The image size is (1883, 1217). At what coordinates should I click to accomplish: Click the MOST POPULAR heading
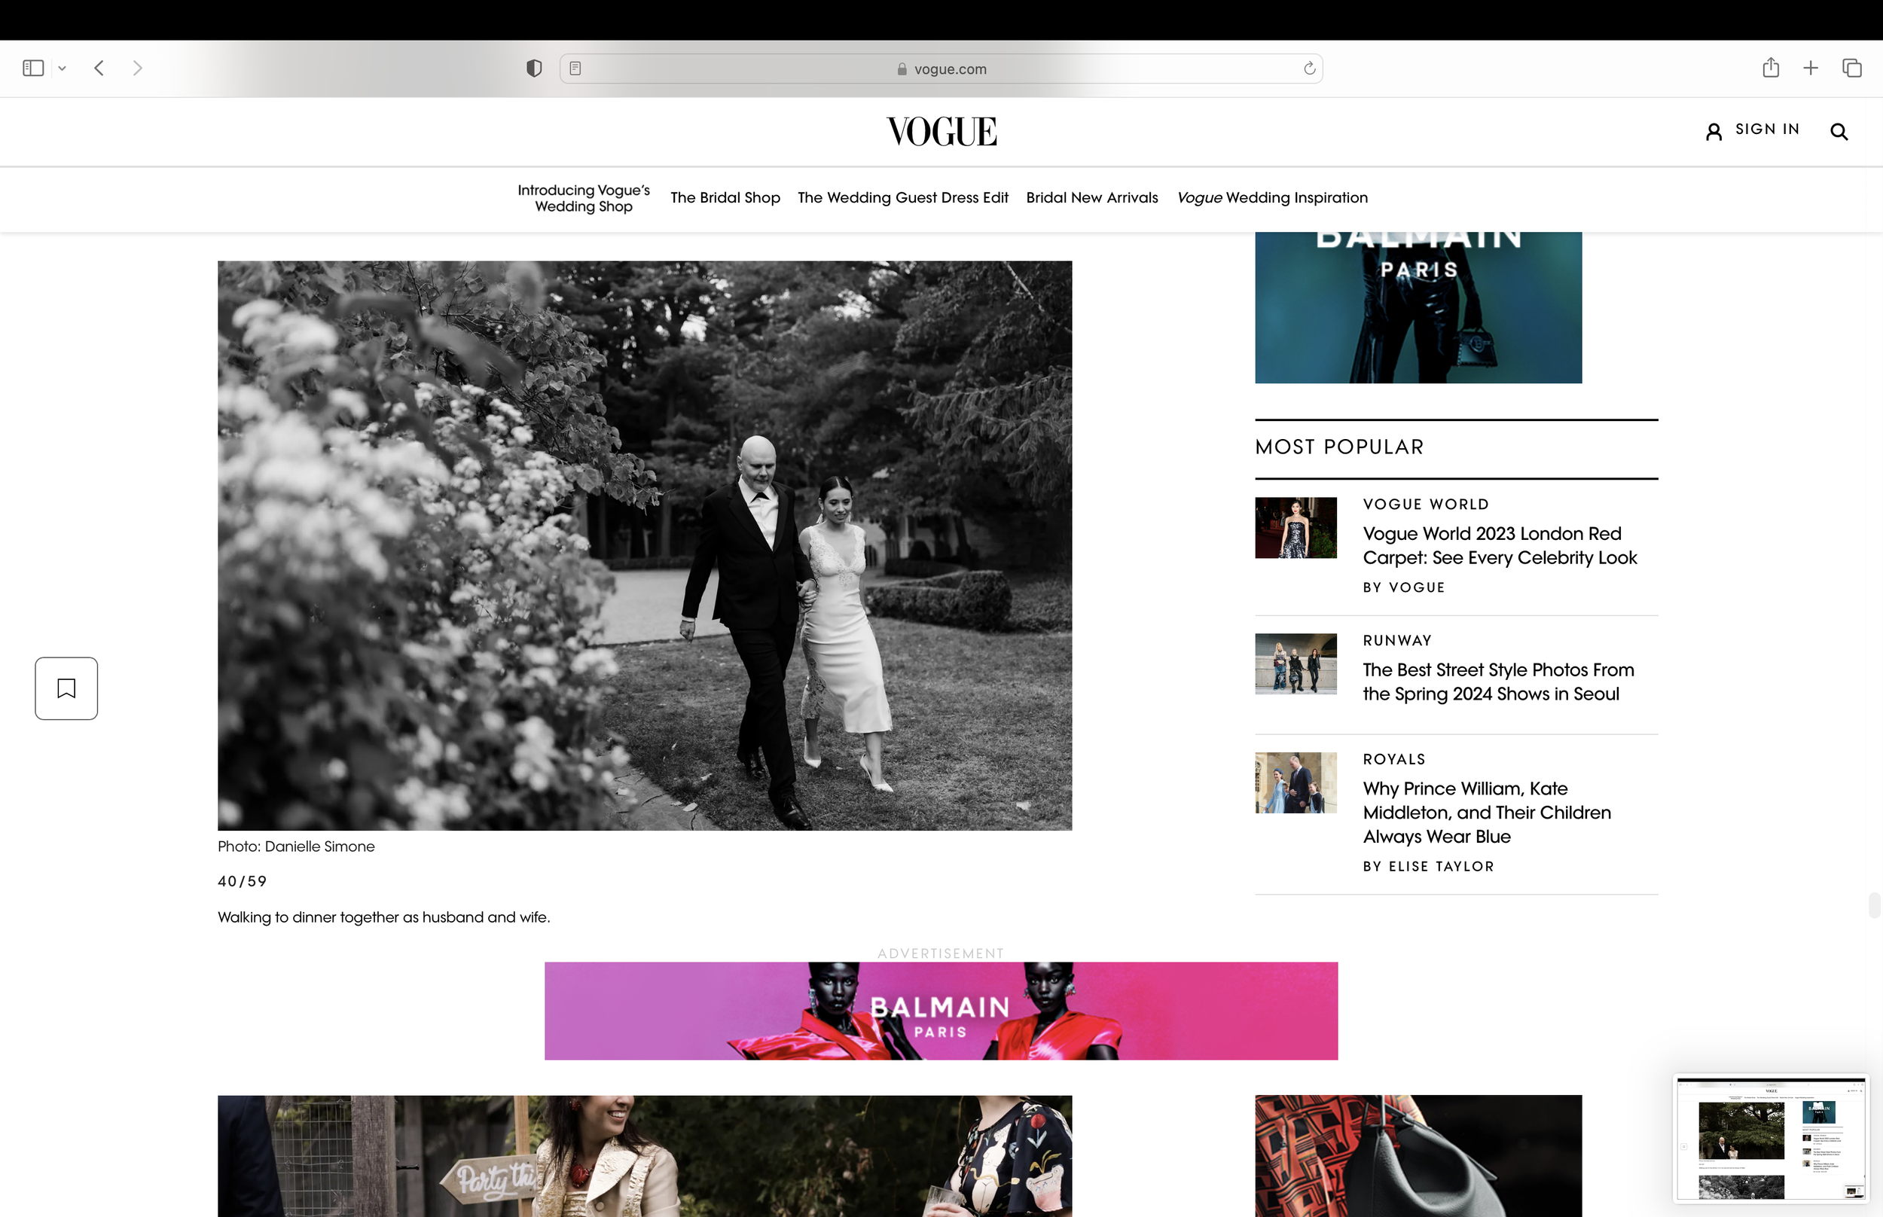pos(1338,447)
